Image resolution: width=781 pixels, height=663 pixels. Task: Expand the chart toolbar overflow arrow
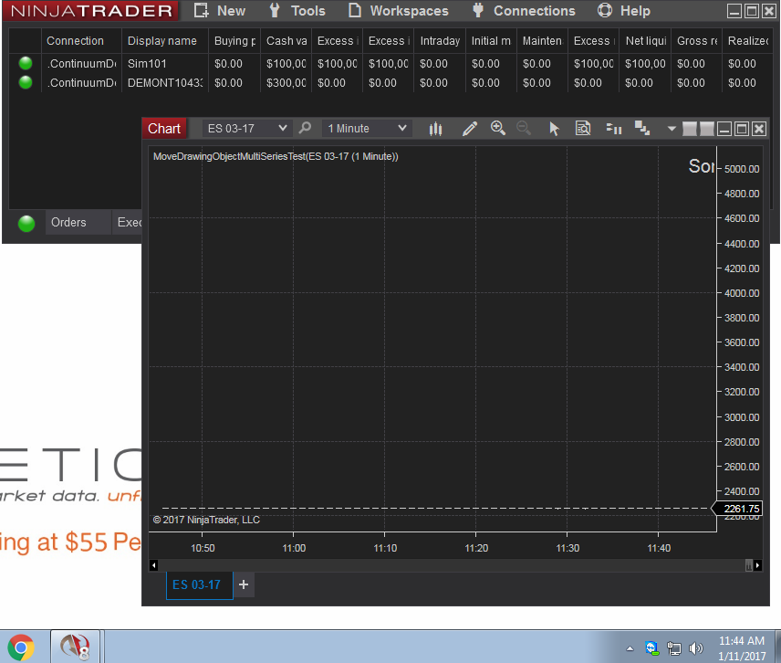672,129
